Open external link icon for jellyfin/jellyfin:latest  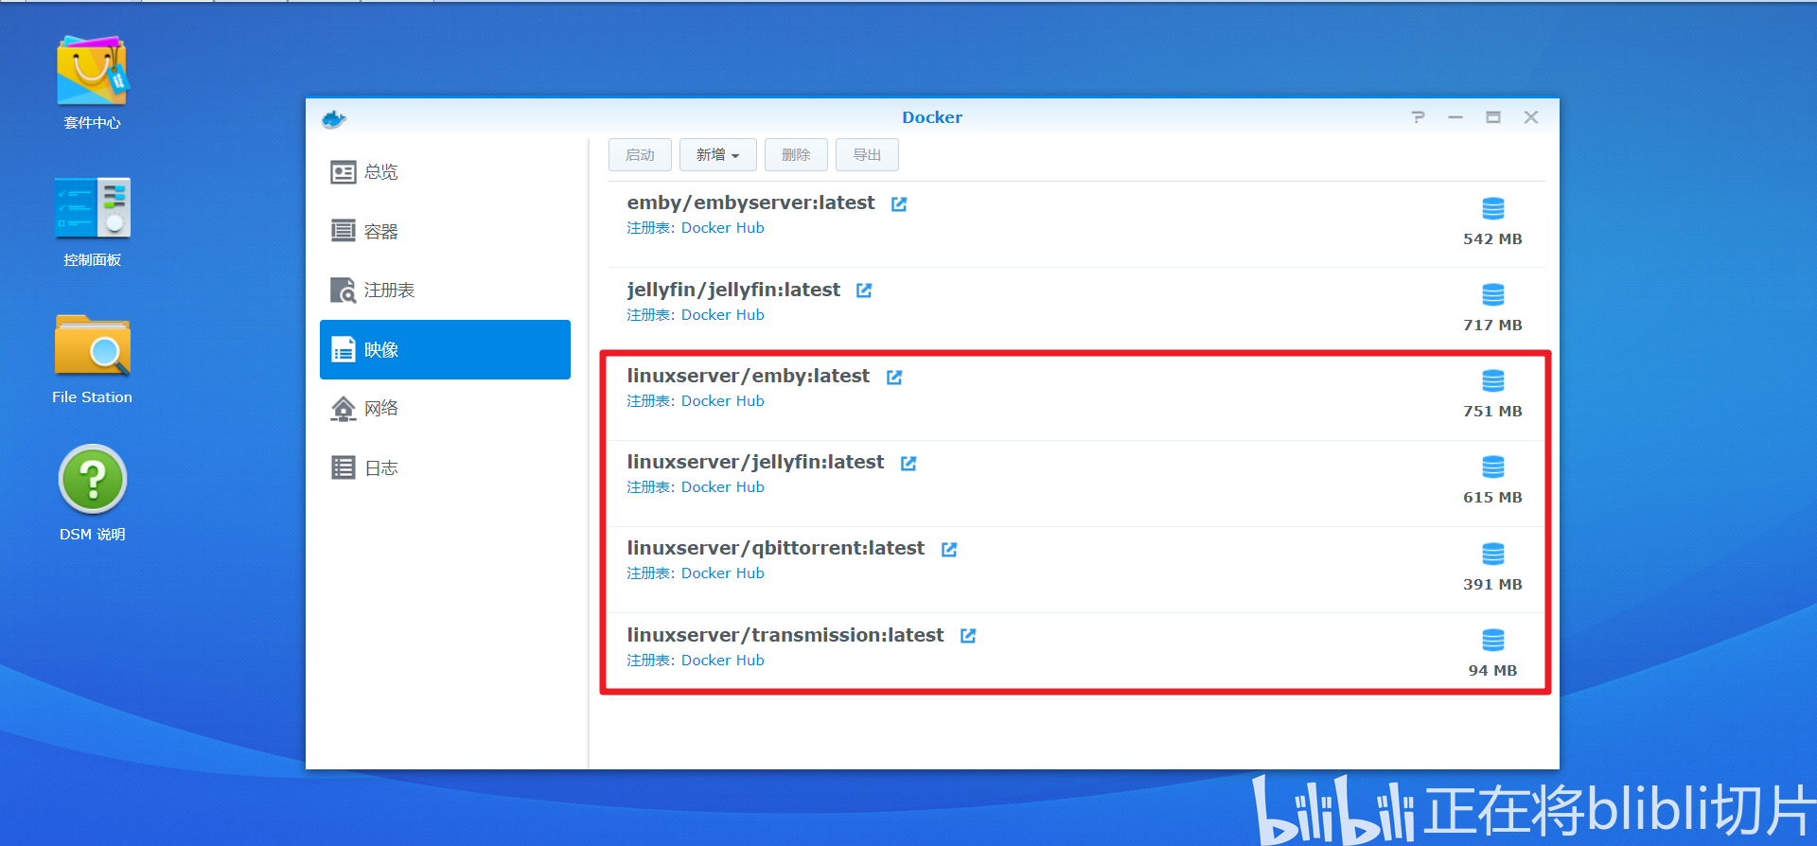tap(864, 291)
